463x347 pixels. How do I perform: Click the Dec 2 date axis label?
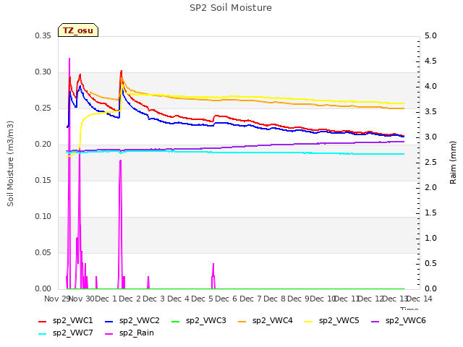pyautogui.click(x=130, y=299)
